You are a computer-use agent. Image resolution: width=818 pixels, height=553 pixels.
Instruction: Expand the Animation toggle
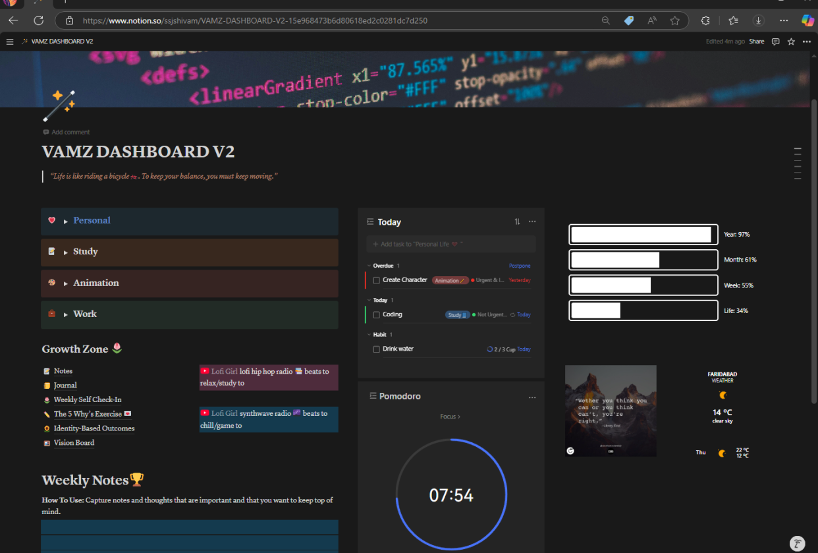click(x=66, y=283)
